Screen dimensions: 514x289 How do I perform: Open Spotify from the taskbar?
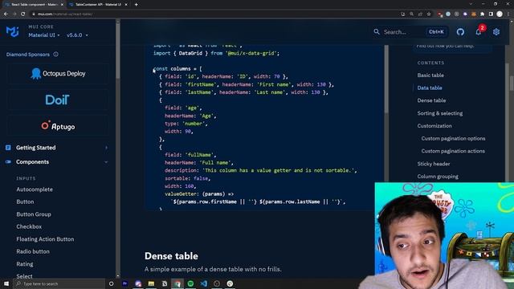pyautogui.click(x=190, y=283)
